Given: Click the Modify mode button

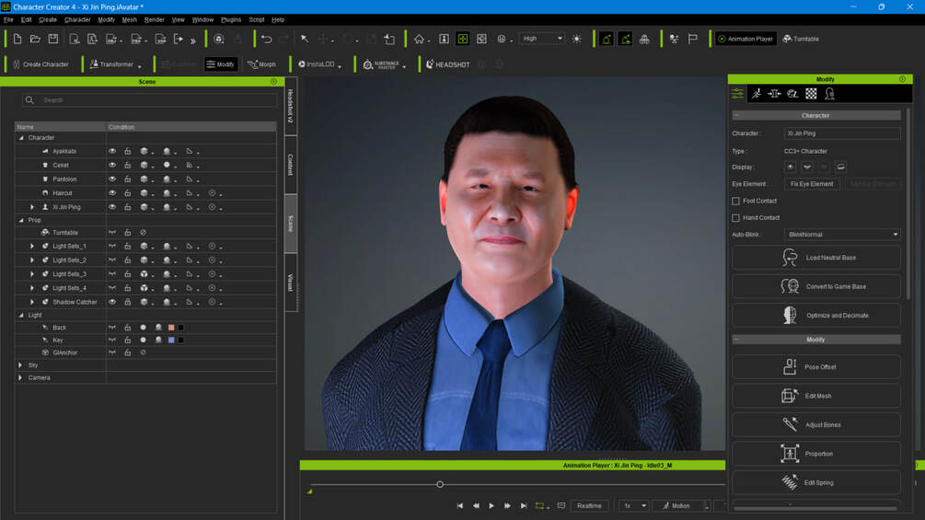Looking at the screenshot, I should 221,64.
